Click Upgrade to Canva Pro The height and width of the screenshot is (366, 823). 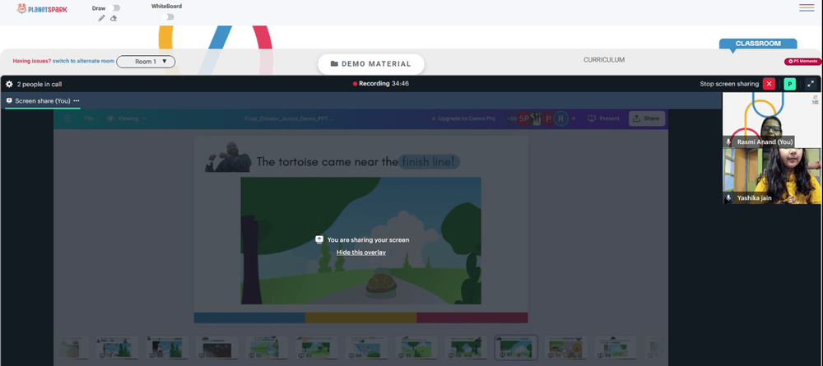463,118
